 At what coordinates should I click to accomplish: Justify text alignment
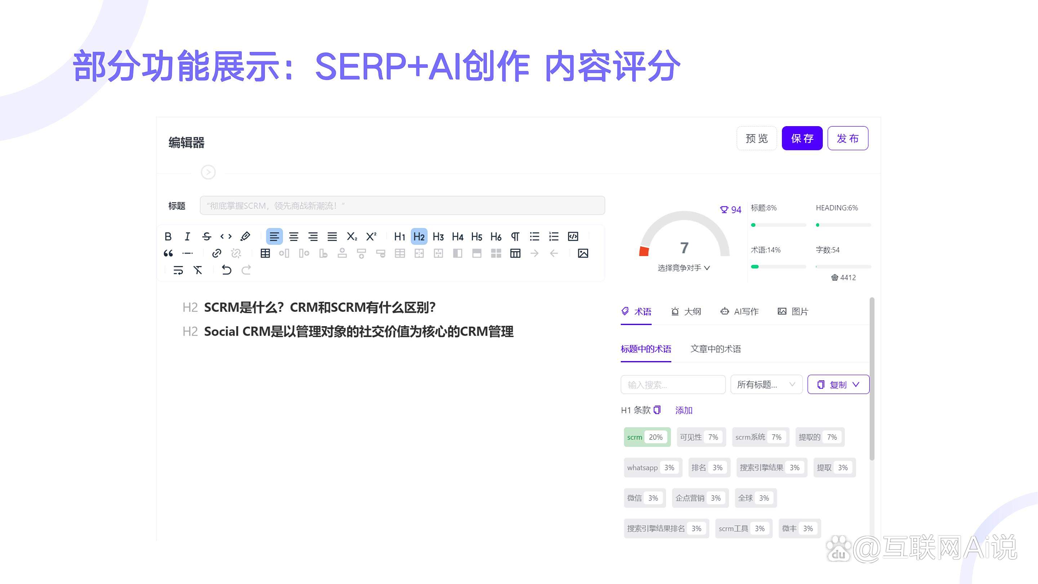click(332, 236)
